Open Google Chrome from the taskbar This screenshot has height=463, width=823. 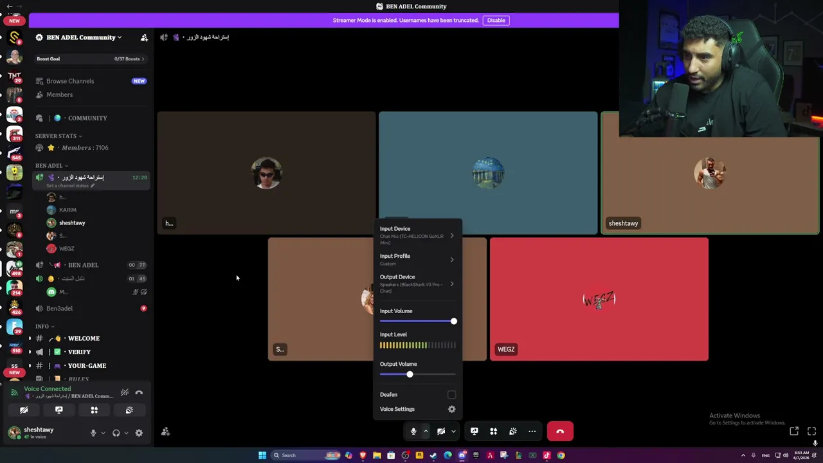(x=561, y=455)
